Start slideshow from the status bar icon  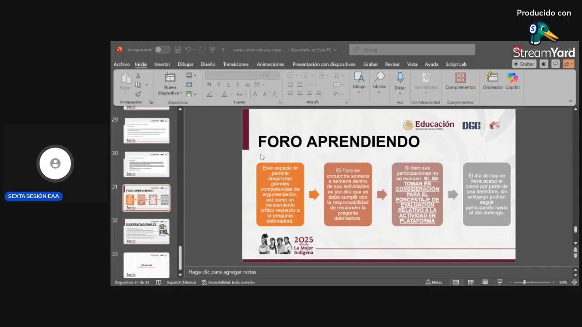click(x=500, y=282)
